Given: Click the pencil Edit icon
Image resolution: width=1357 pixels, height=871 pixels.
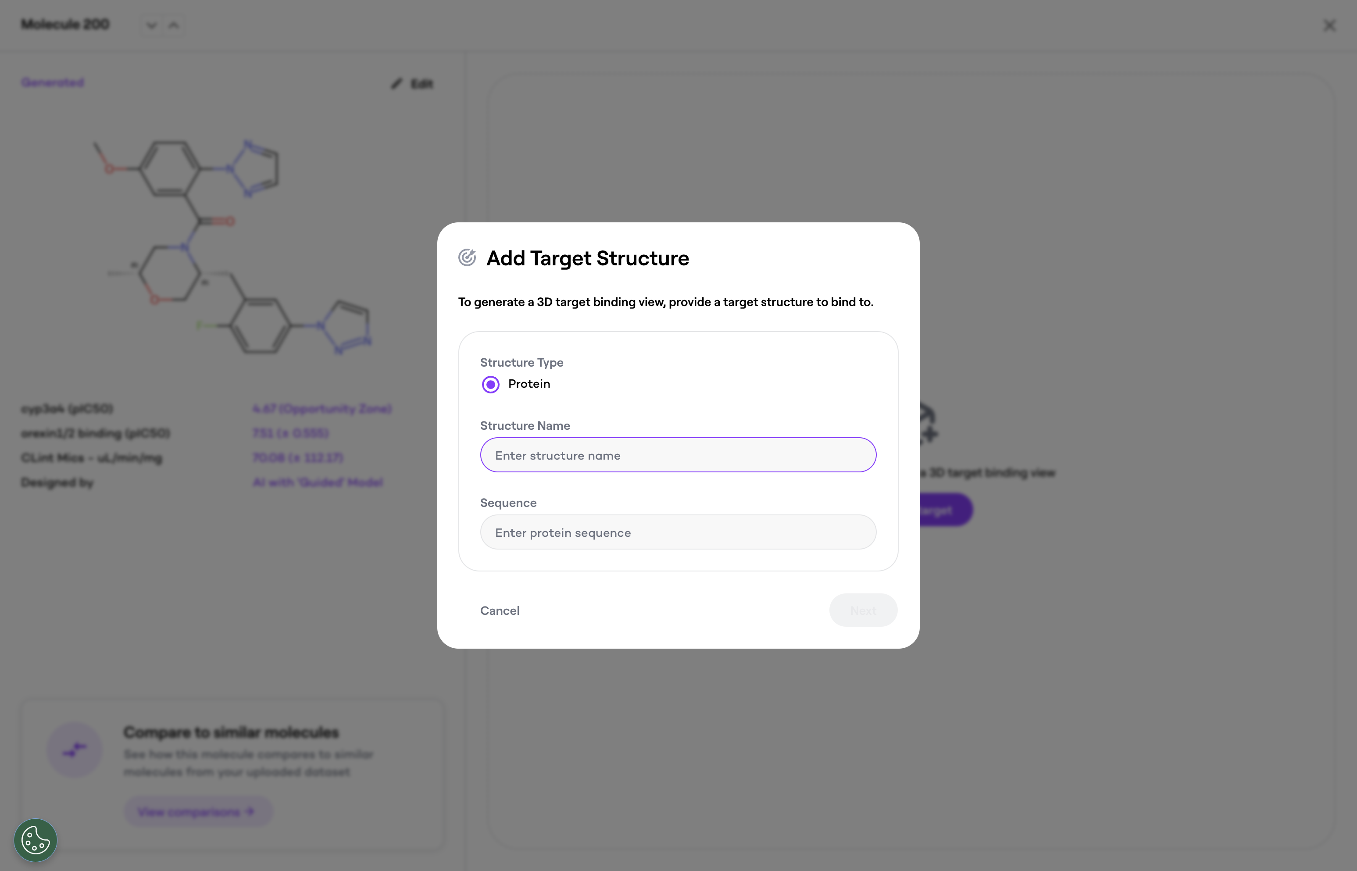Looking at the screenshot, I should pos(397,84).
